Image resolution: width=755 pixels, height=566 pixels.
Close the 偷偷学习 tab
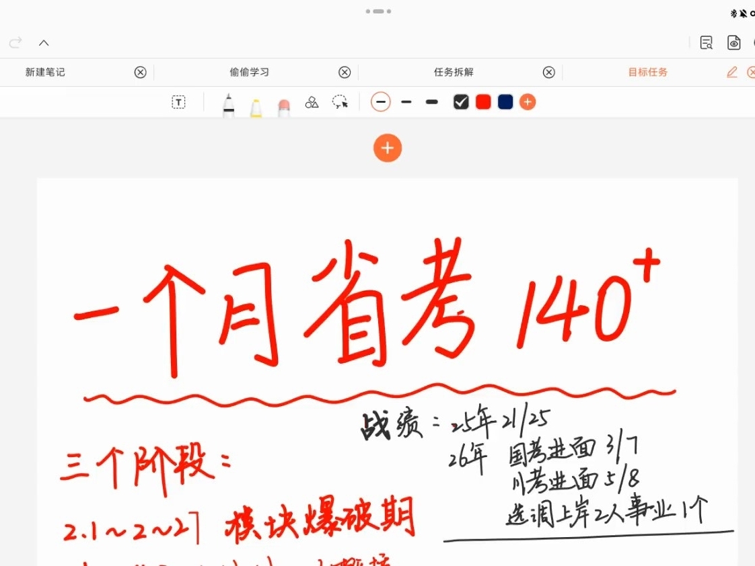pyautogui.click(x=345, y=72)
